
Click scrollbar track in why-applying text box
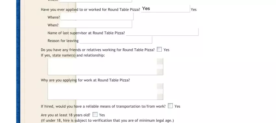(x=160, y=91)
